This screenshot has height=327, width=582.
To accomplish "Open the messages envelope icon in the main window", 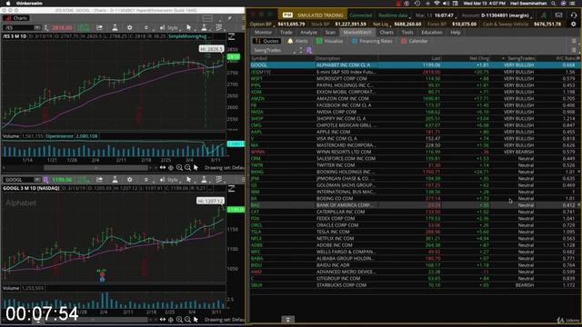I will 558,15.
